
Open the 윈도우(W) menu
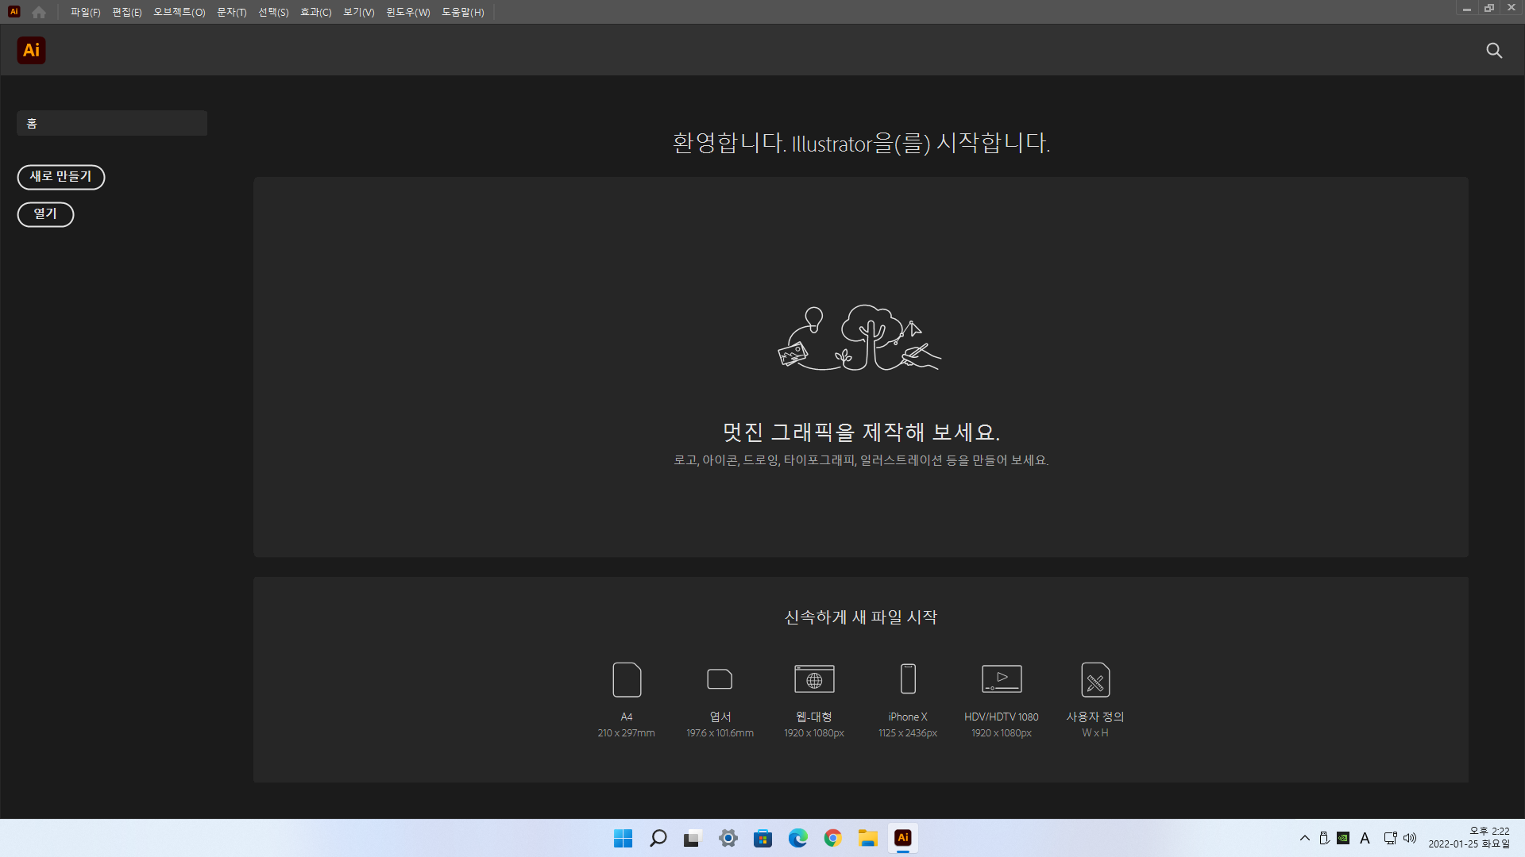[407, 12]
